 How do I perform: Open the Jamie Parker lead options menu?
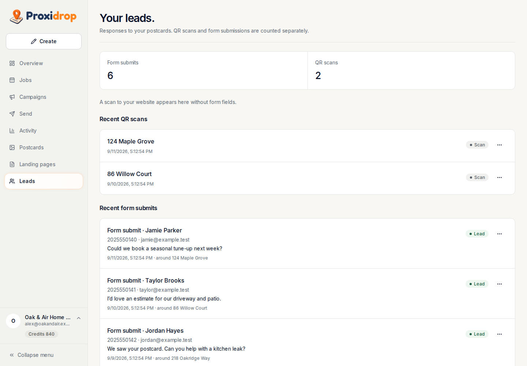point(500,234)
